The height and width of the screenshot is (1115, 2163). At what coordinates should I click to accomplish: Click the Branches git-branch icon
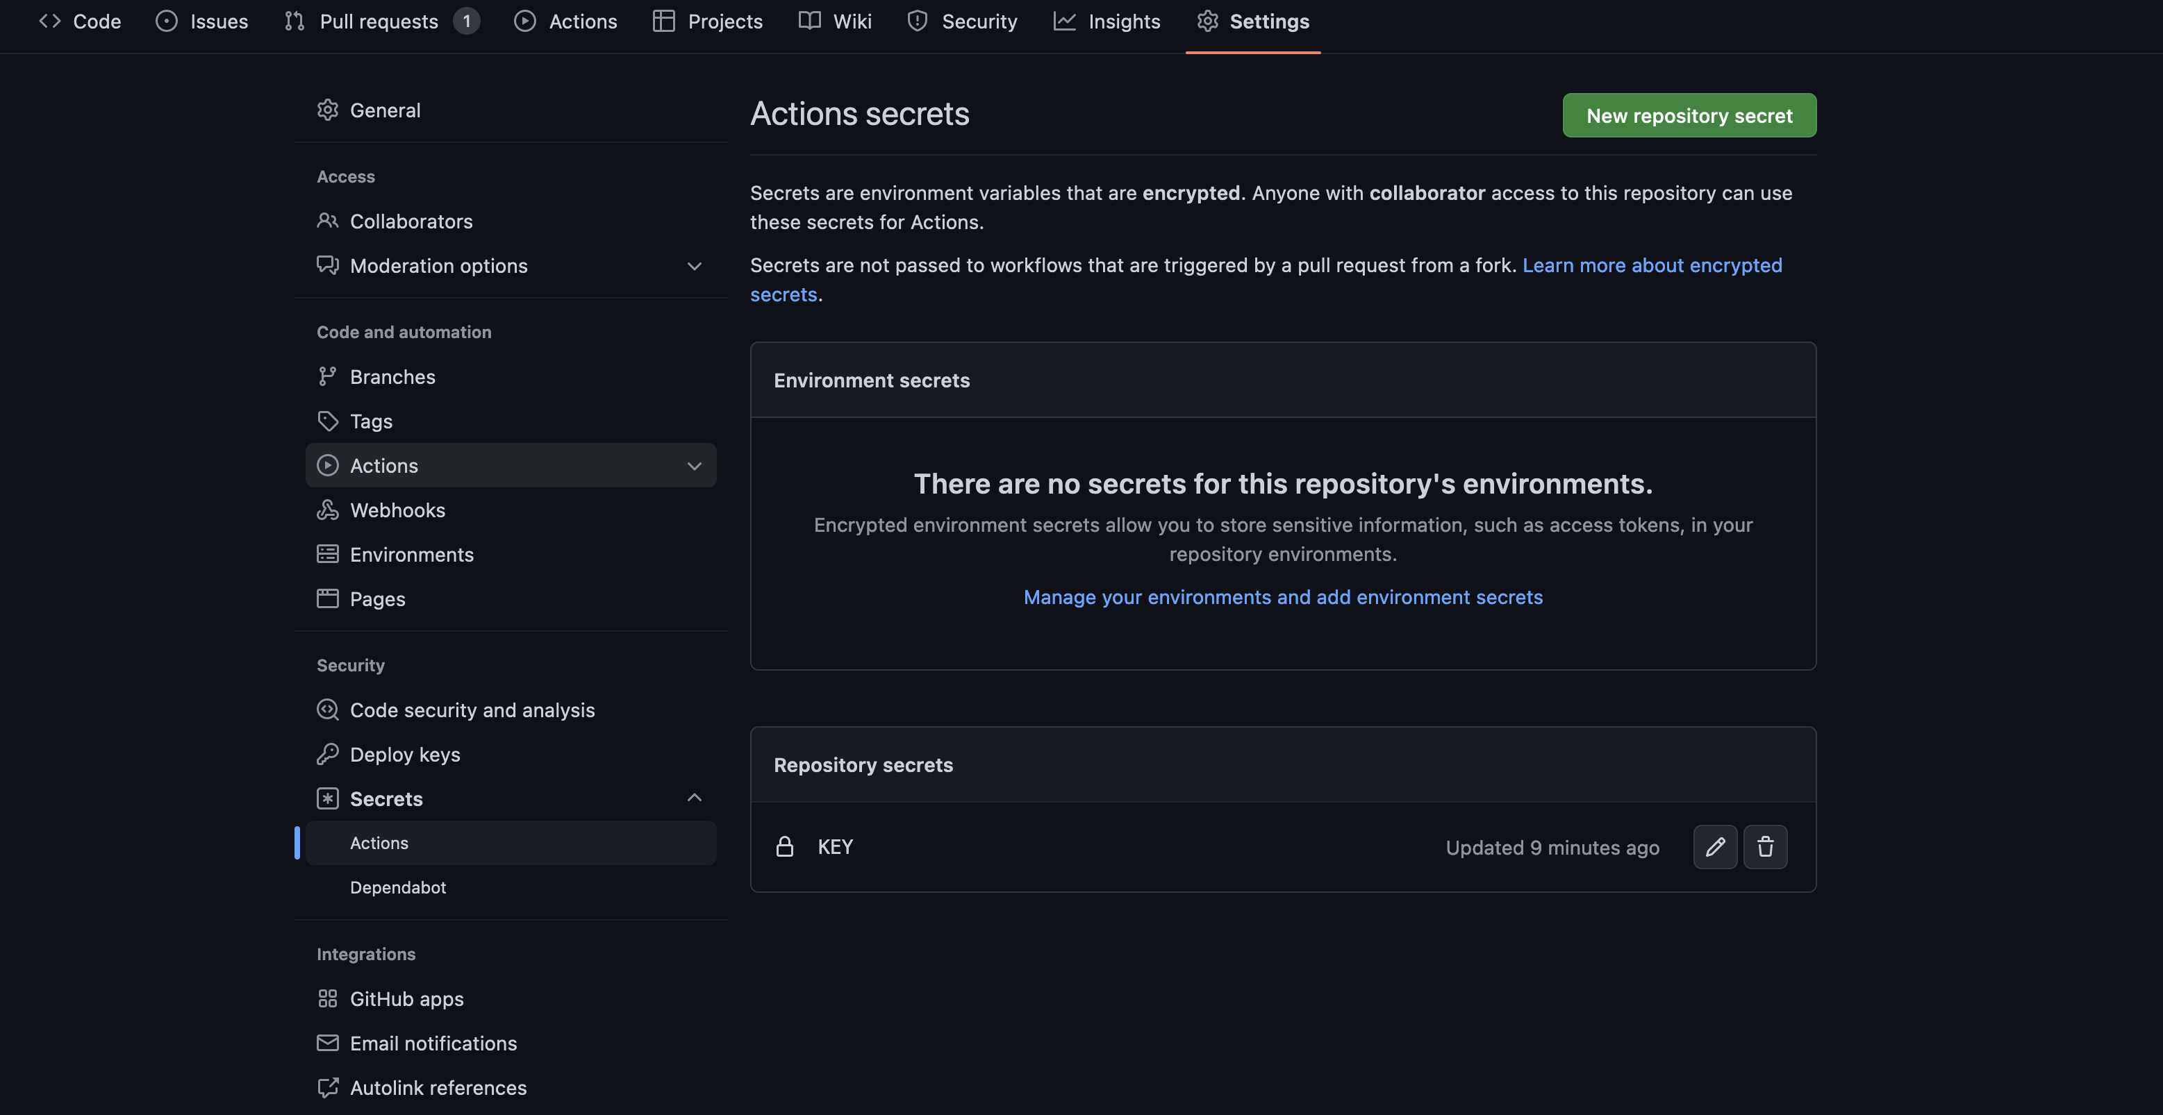pos(327,377)
